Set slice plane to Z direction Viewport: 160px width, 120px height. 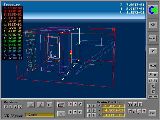[x=80, y=112]
